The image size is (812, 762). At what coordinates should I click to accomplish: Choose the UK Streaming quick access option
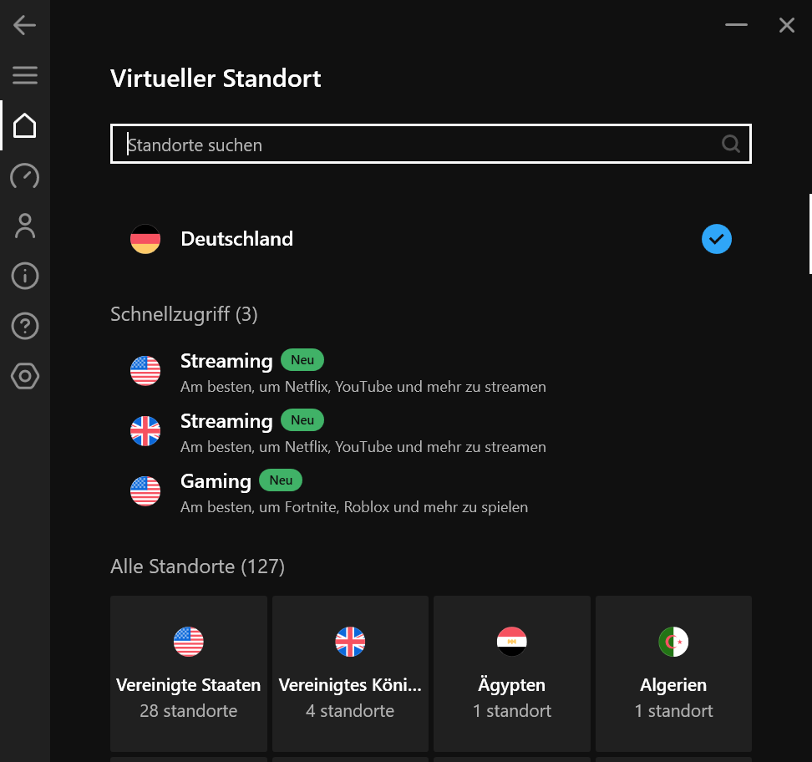coord(431,431)
